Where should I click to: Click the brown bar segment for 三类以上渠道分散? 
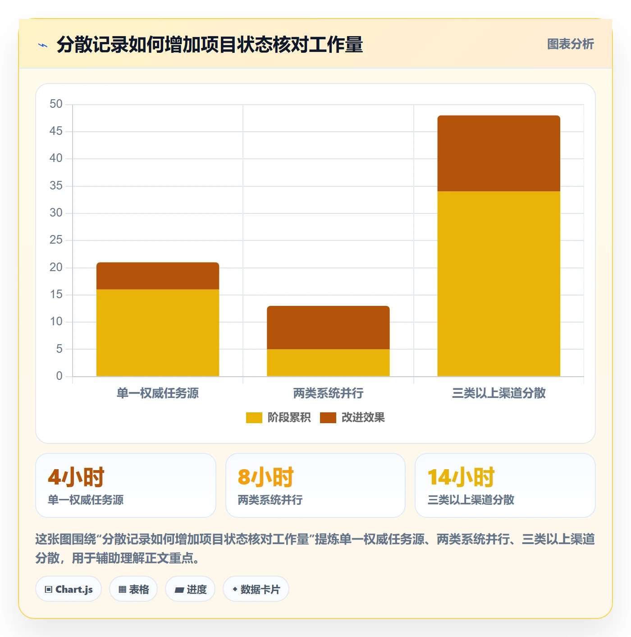point(499,153)
